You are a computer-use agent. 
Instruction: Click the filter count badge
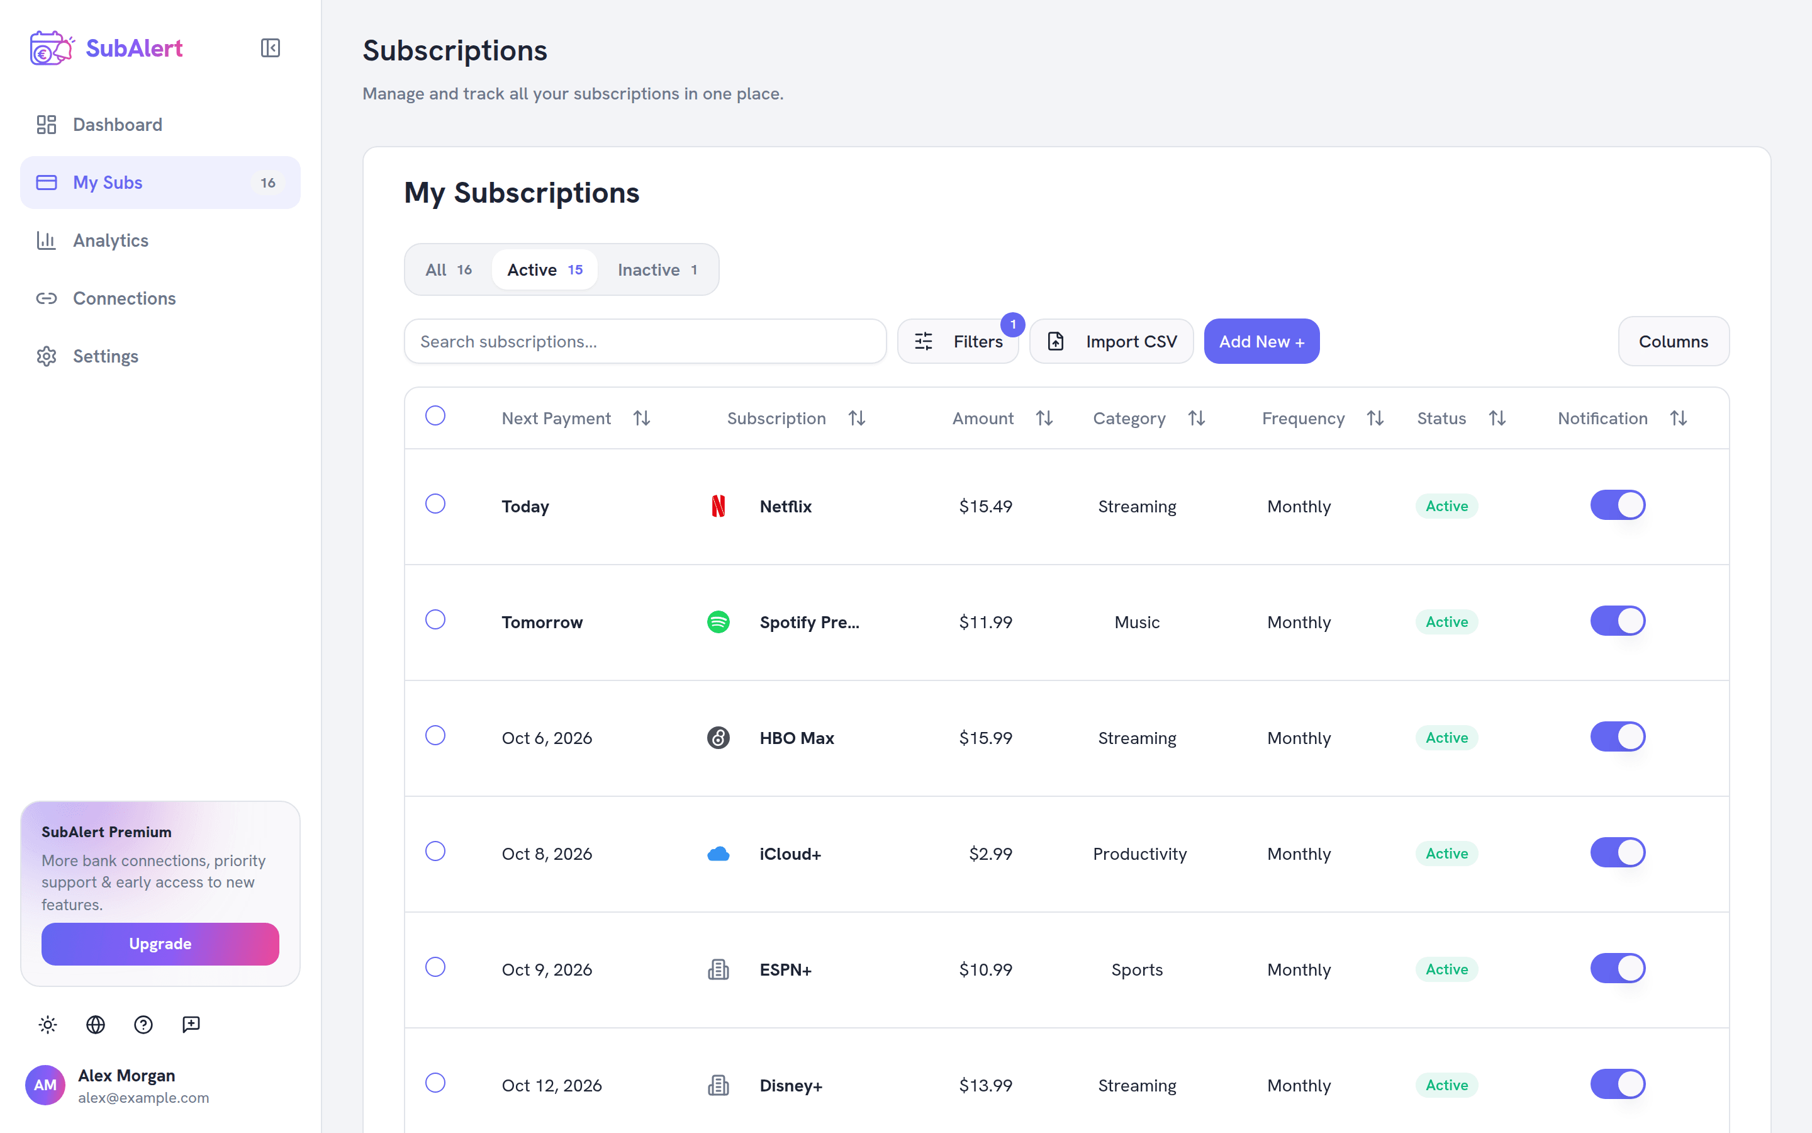[1013, 324]
